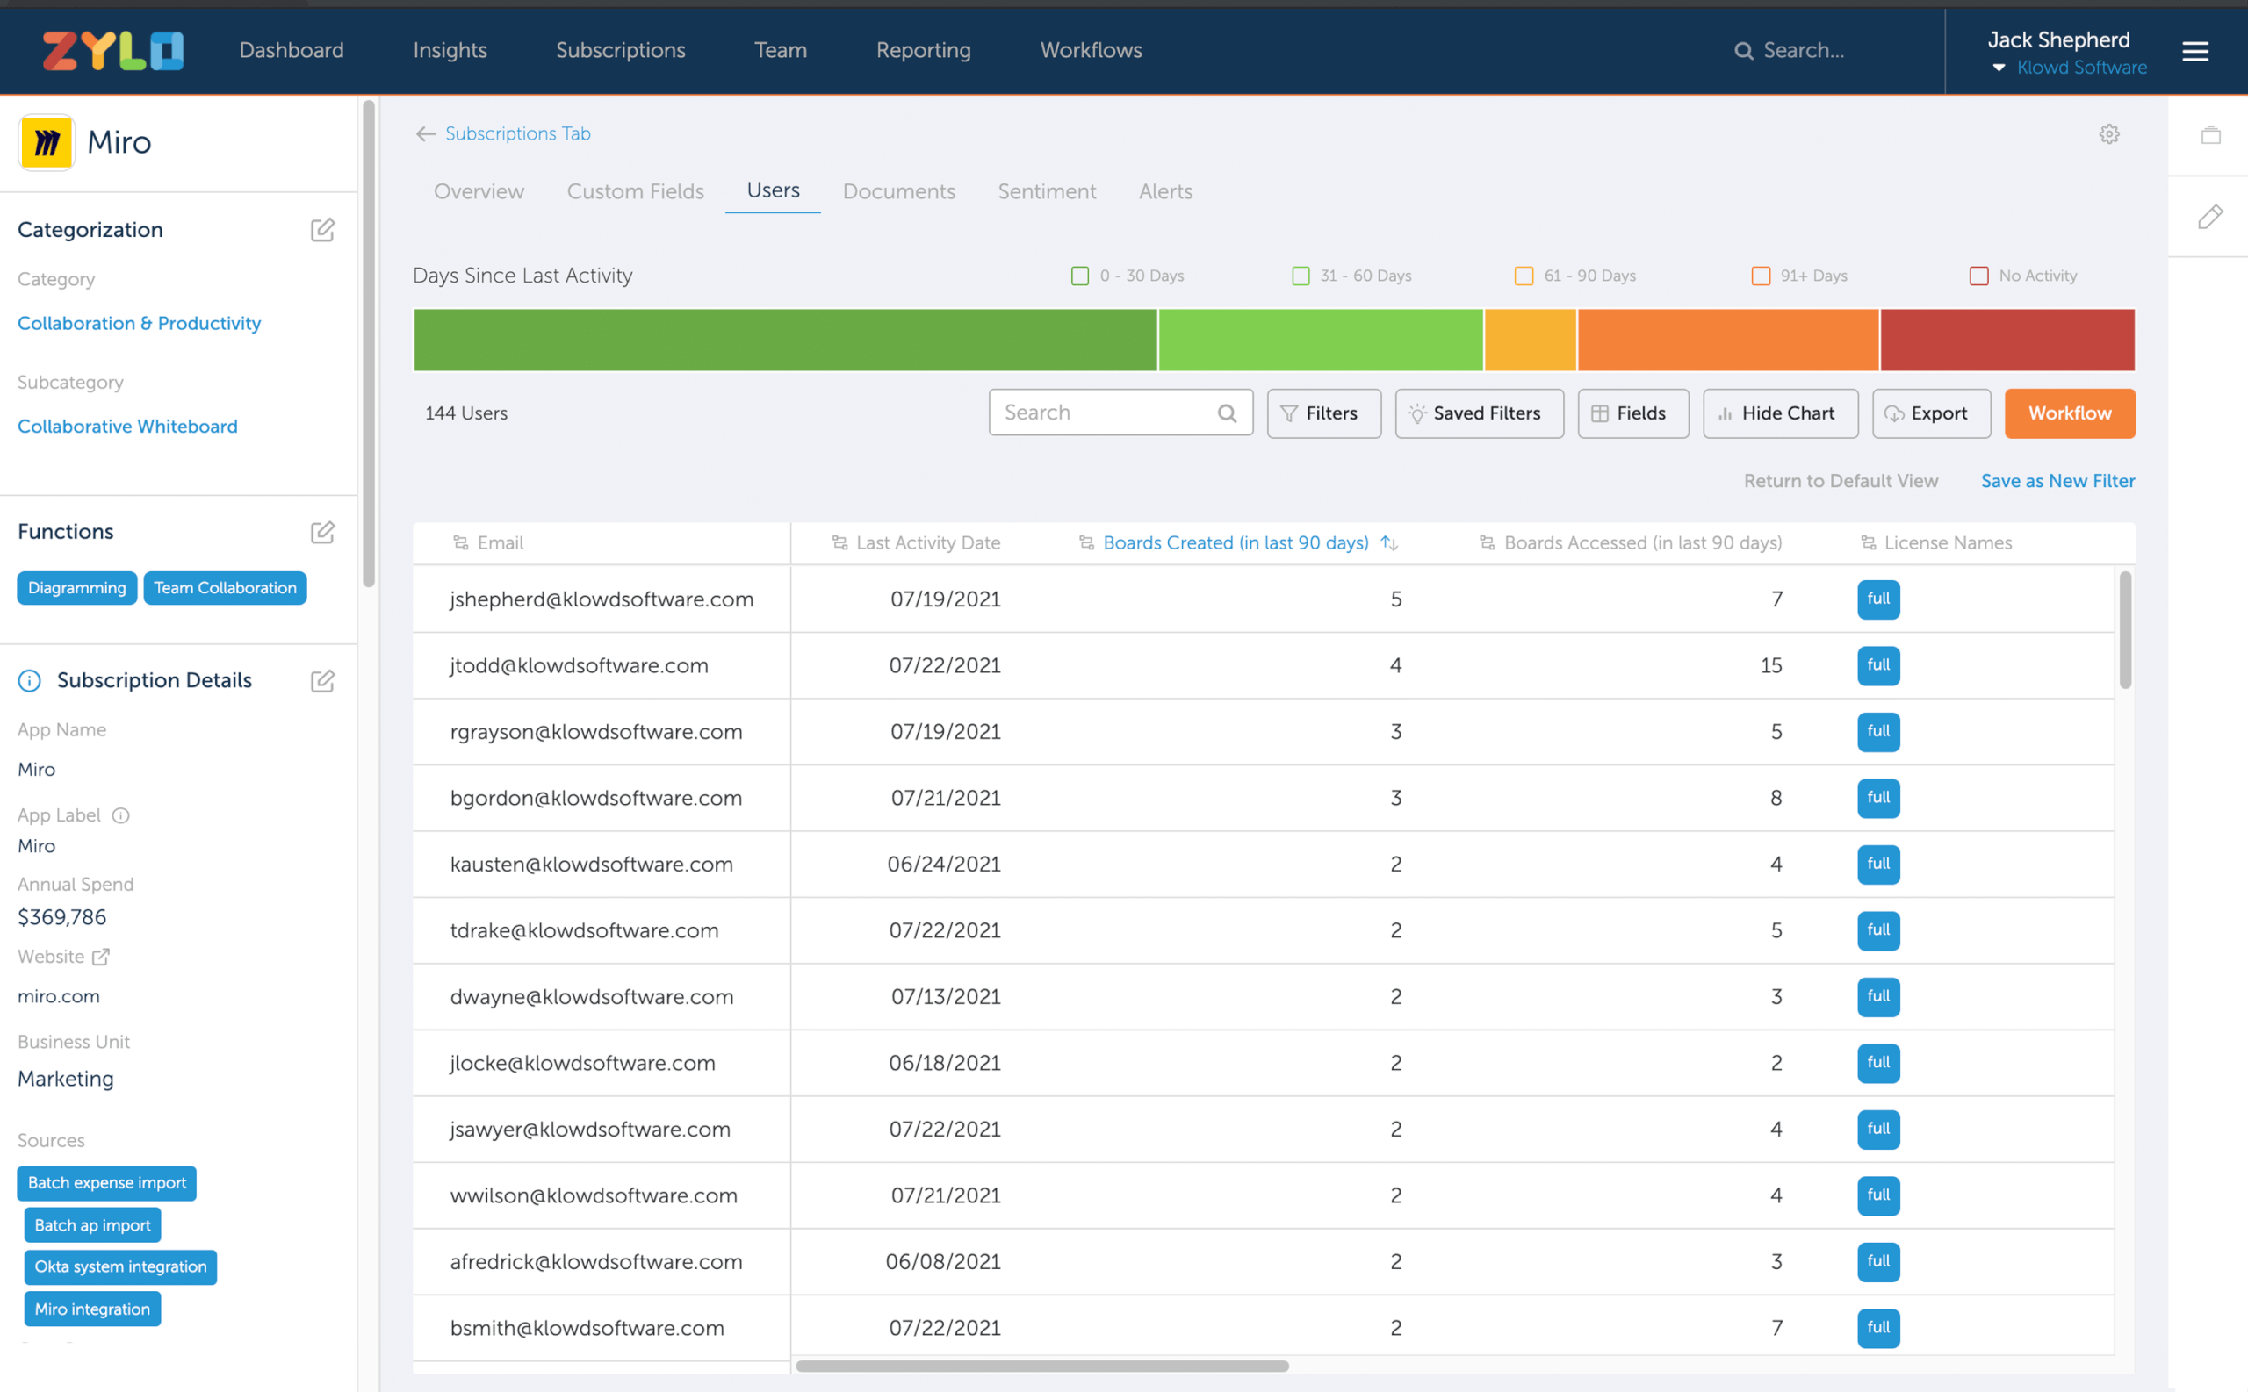Edit Subscription Details pencil icon
Image resolution: width=2248 pixels, height=1392 pixels.
click(x=322, y=680)
